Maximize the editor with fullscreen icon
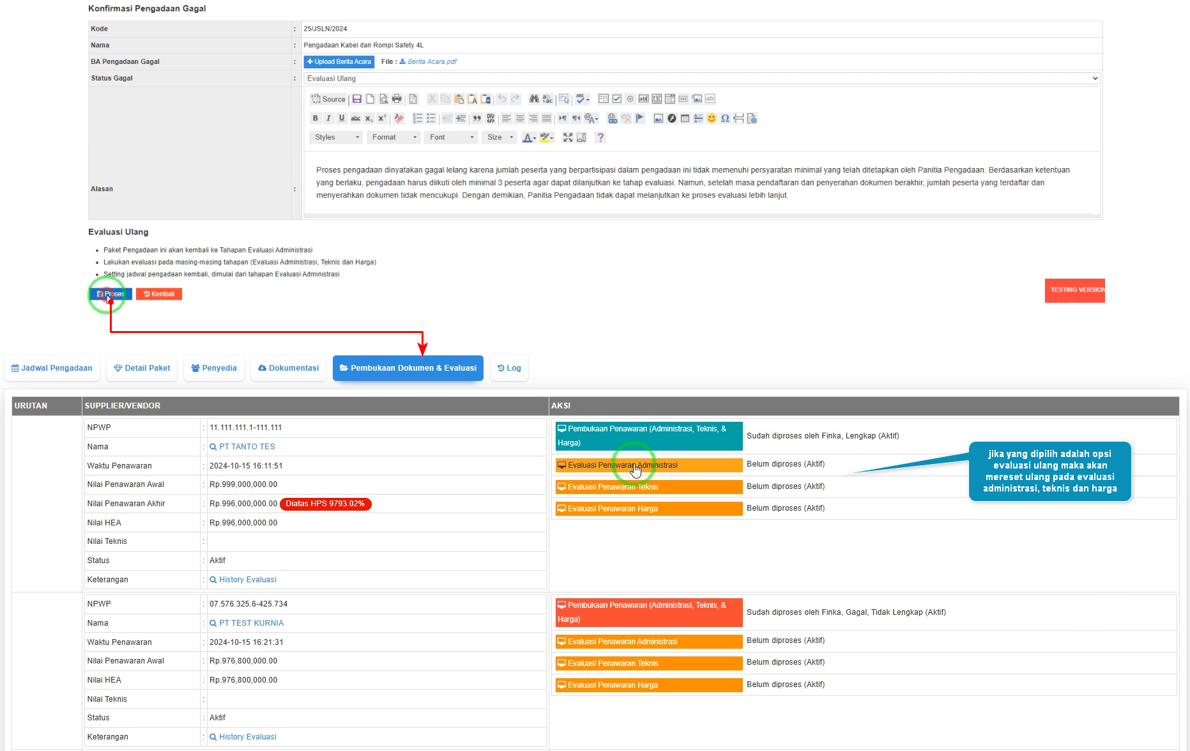The height and width of the screenshot is (751, 1190). coord(567,137)
